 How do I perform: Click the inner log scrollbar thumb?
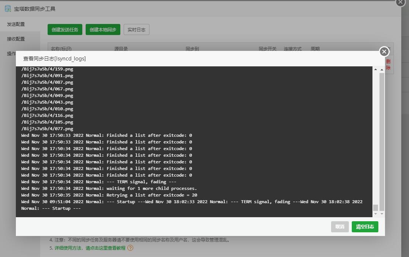375,208
